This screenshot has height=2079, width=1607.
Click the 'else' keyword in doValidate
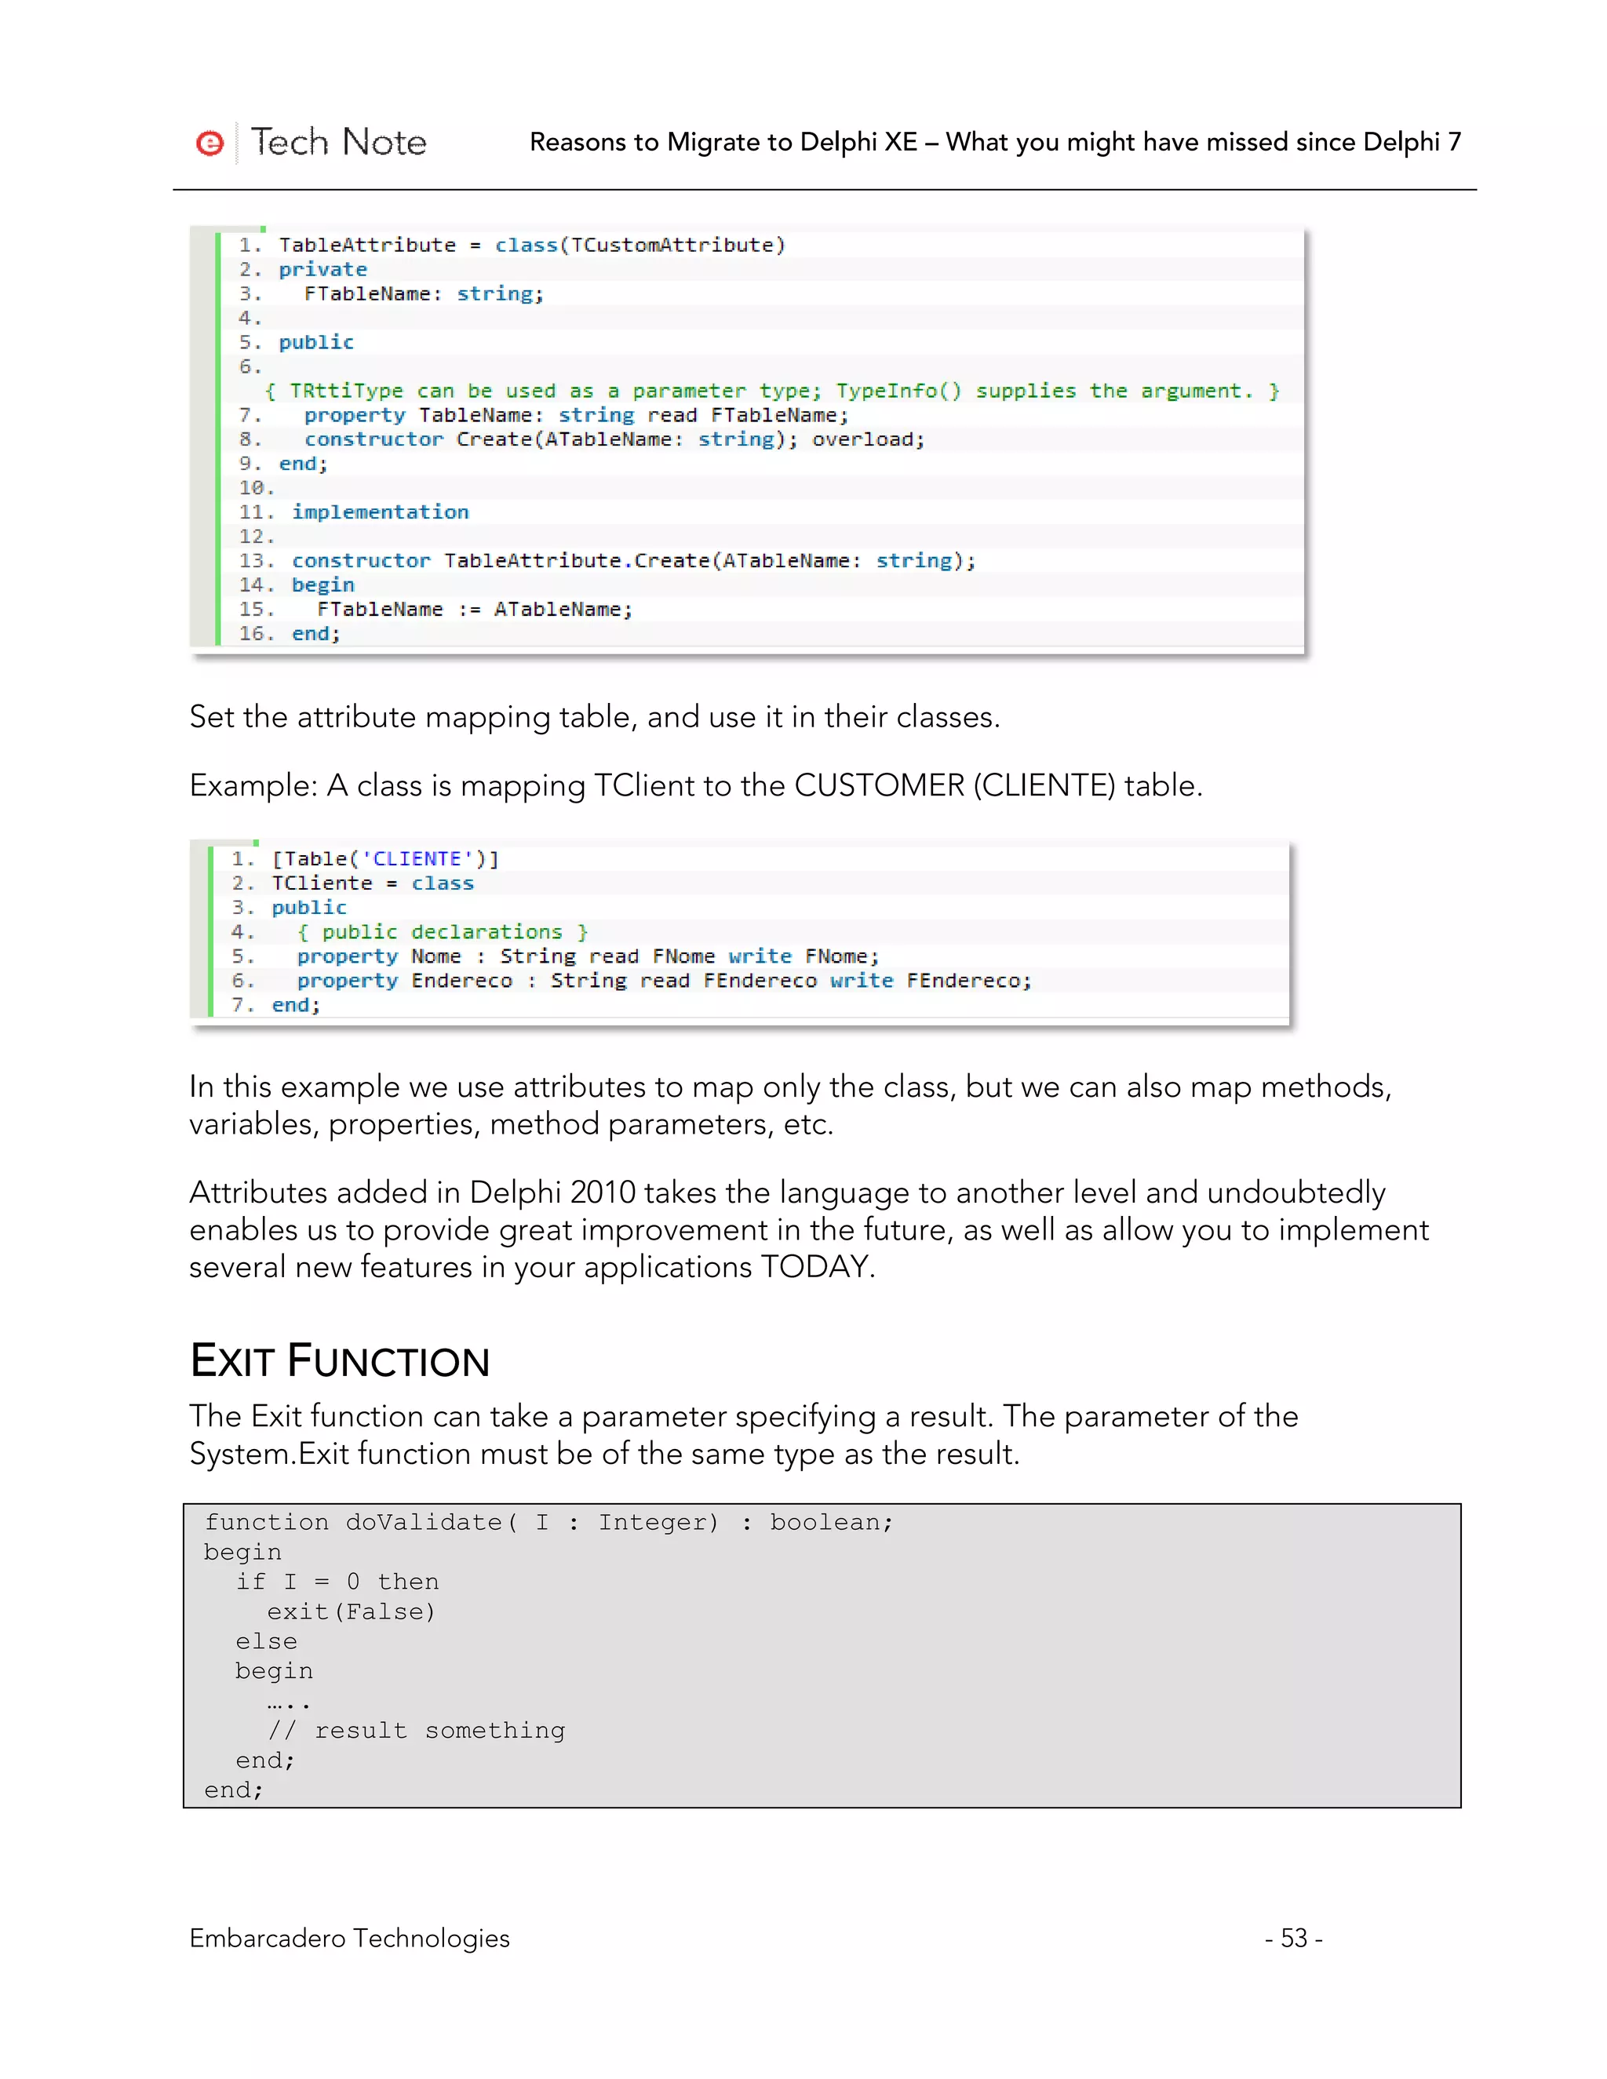pos(267,1642)
